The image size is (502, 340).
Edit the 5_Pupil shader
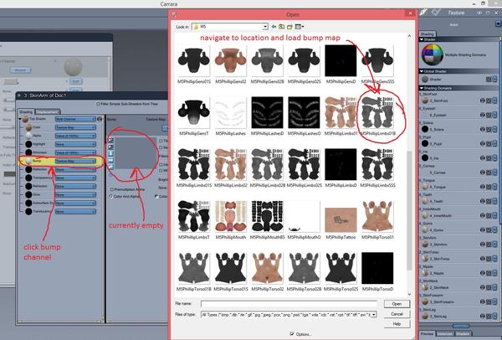(x=489, y=143)
